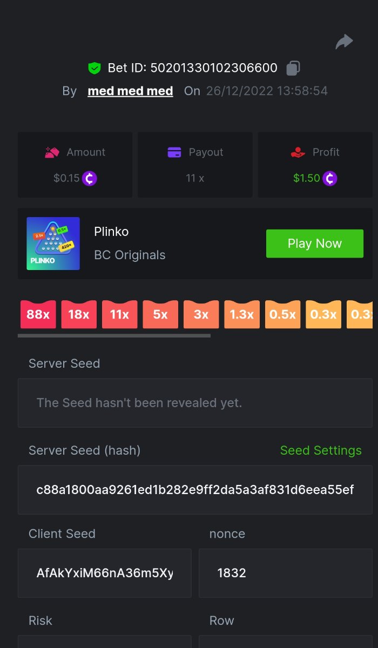378x648 pixels.
Task: Select the 1.3x multiplier tile
Action: pyautogui.click(x=242, y=314)
